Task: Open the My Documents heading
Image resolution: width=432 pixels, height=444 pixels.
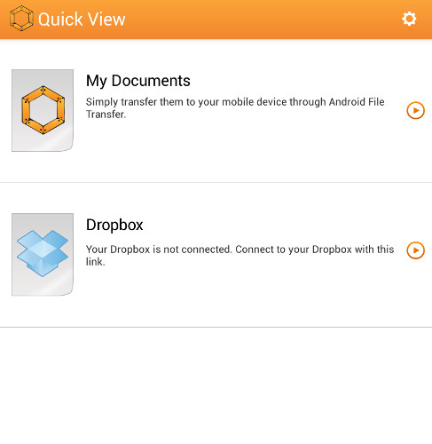Action: coord(138,81)
